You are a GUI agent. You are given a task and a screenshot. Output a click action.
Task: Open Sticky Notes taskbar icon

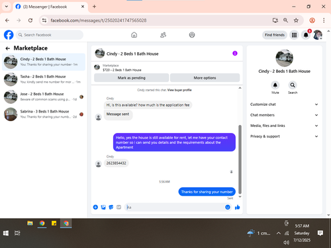click(54, 224)
